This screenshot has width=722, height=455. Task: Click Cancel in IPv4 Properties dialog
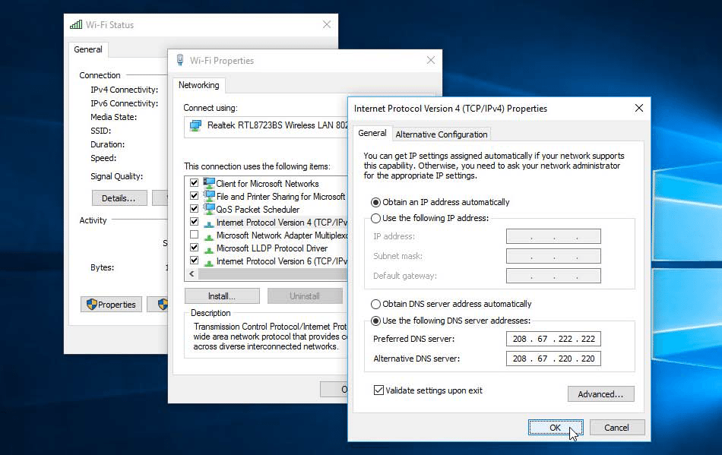coord(616,428)
